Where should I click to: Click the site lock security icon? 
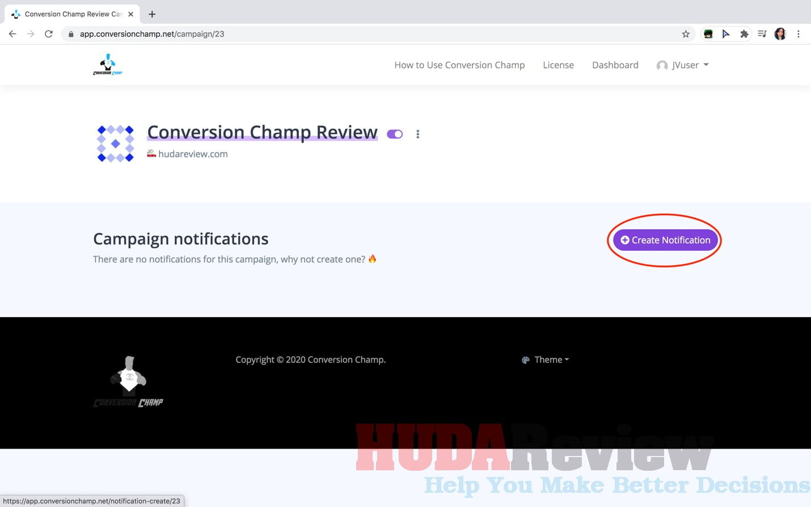(71, 34)
